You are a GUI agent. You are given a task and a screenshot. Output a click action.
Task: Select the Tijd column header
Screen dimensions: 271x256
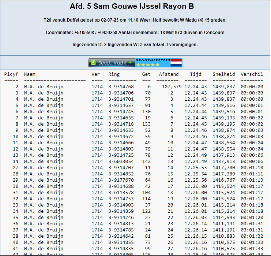pos(196,74)
